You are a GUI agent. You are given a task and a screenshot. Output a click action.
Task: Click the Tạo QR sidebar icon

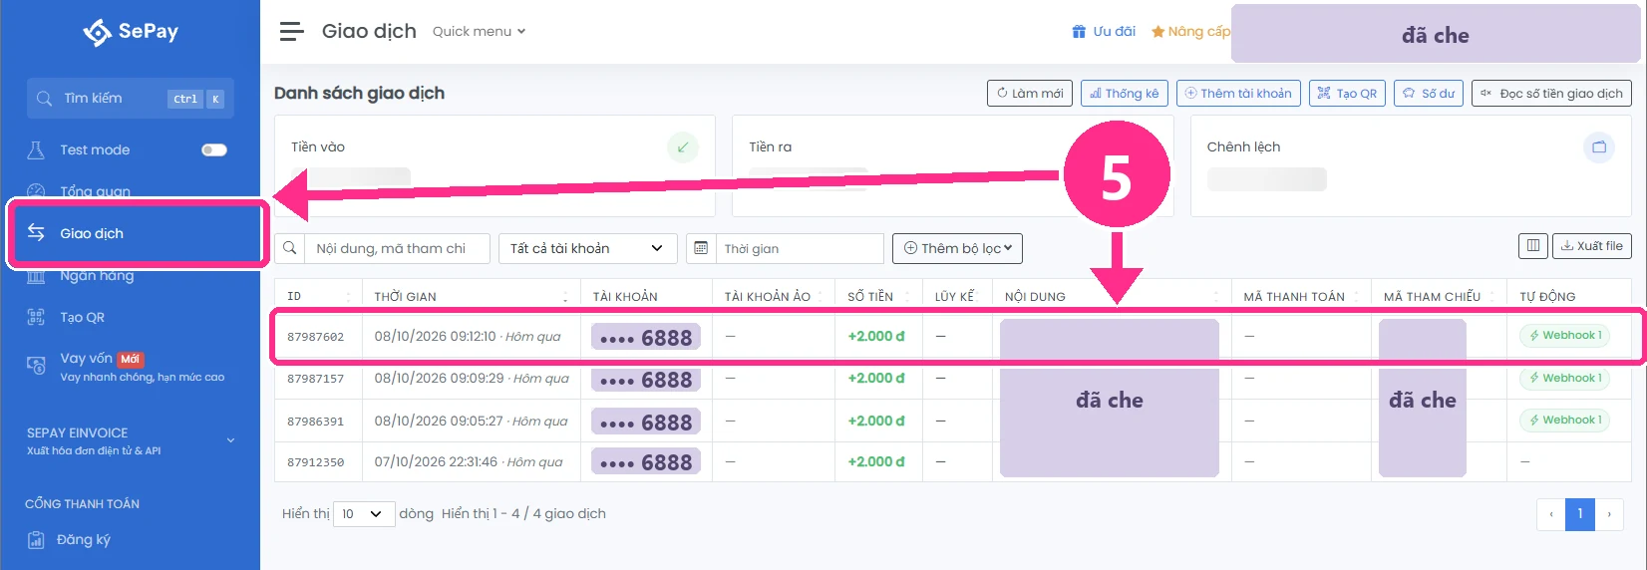(36, 318)
